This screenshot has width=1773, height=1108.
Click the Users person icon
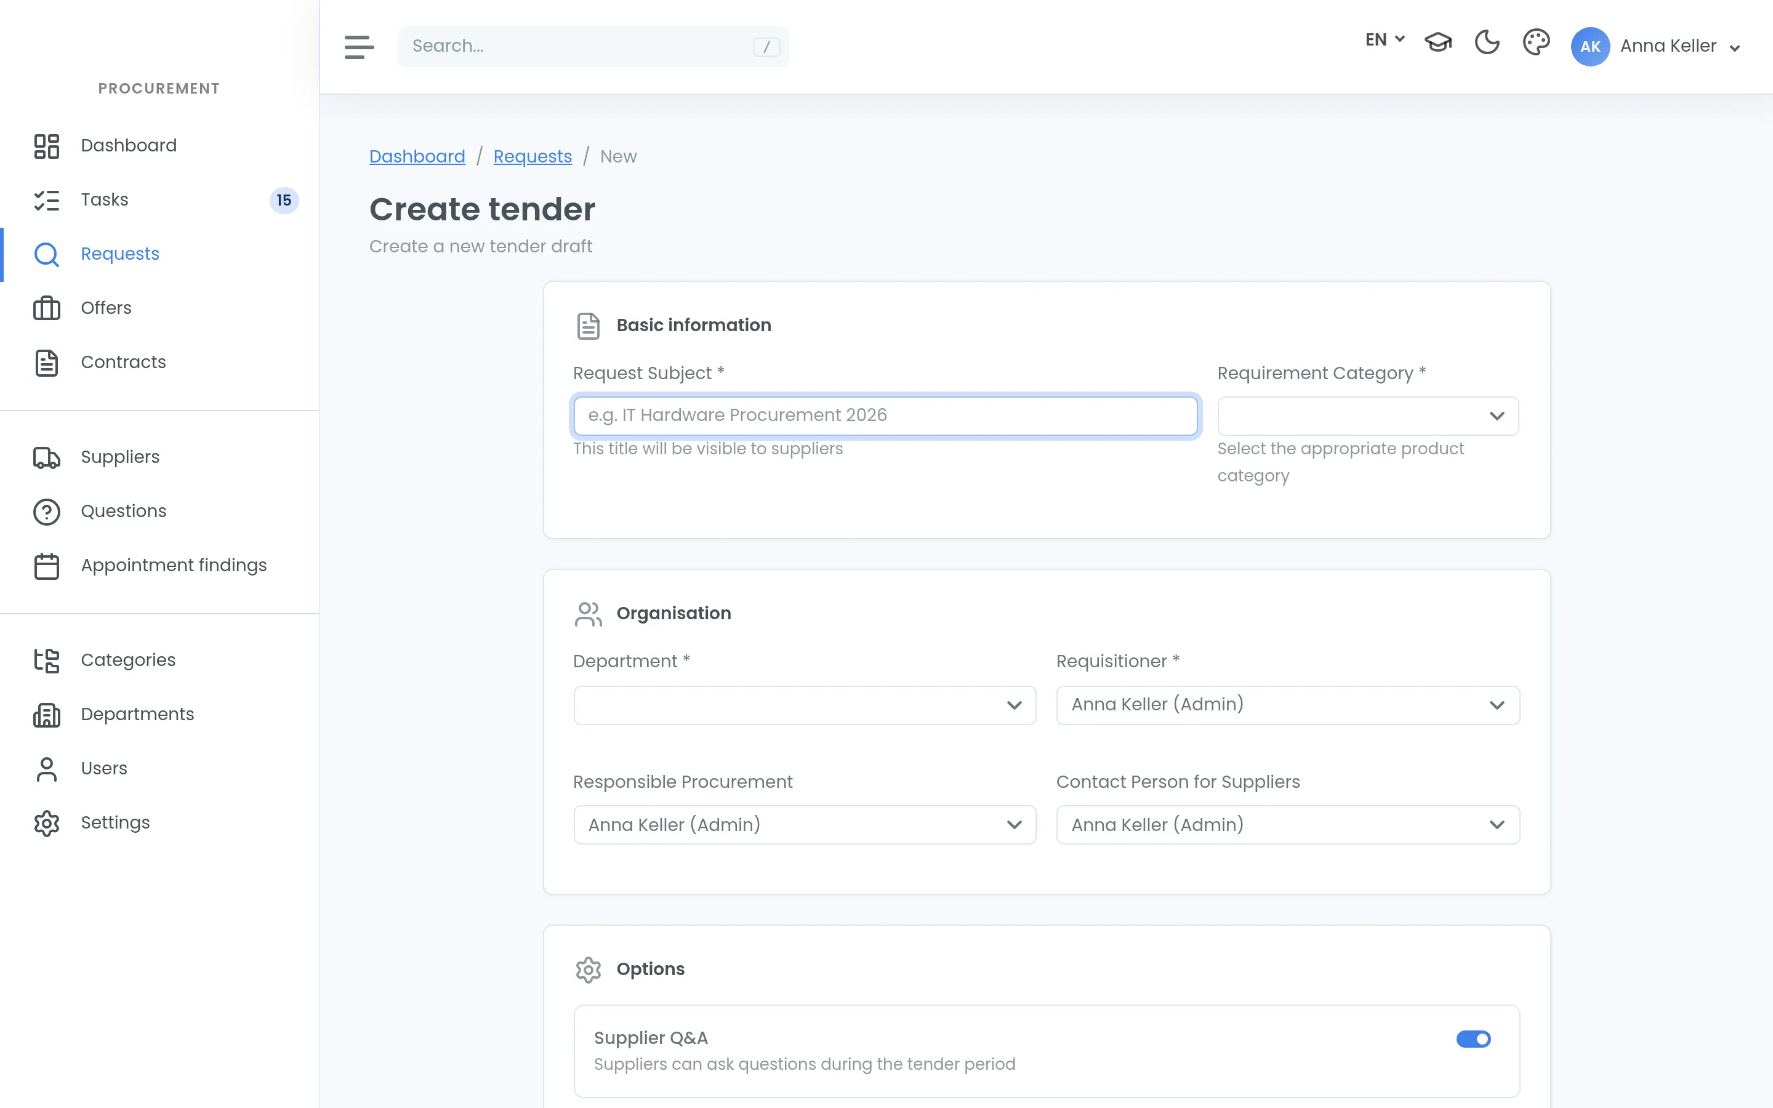[x=47, y=769]
